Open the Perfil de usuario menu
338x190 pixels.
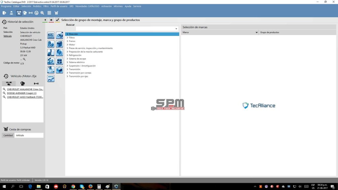[x=59, y=6]
